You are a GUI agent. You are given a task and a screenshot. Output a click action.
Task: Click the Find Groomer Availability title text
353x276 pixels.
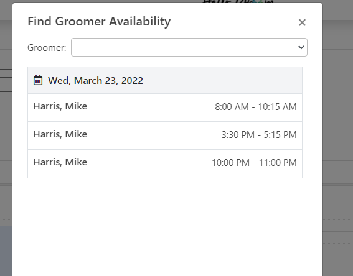coord(99,22)
